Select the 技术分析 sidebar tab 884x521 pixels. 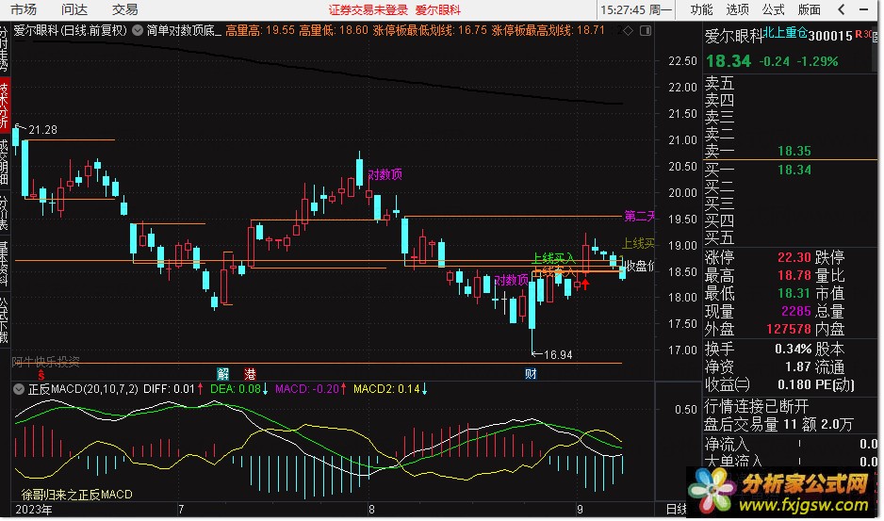[5, 105]
